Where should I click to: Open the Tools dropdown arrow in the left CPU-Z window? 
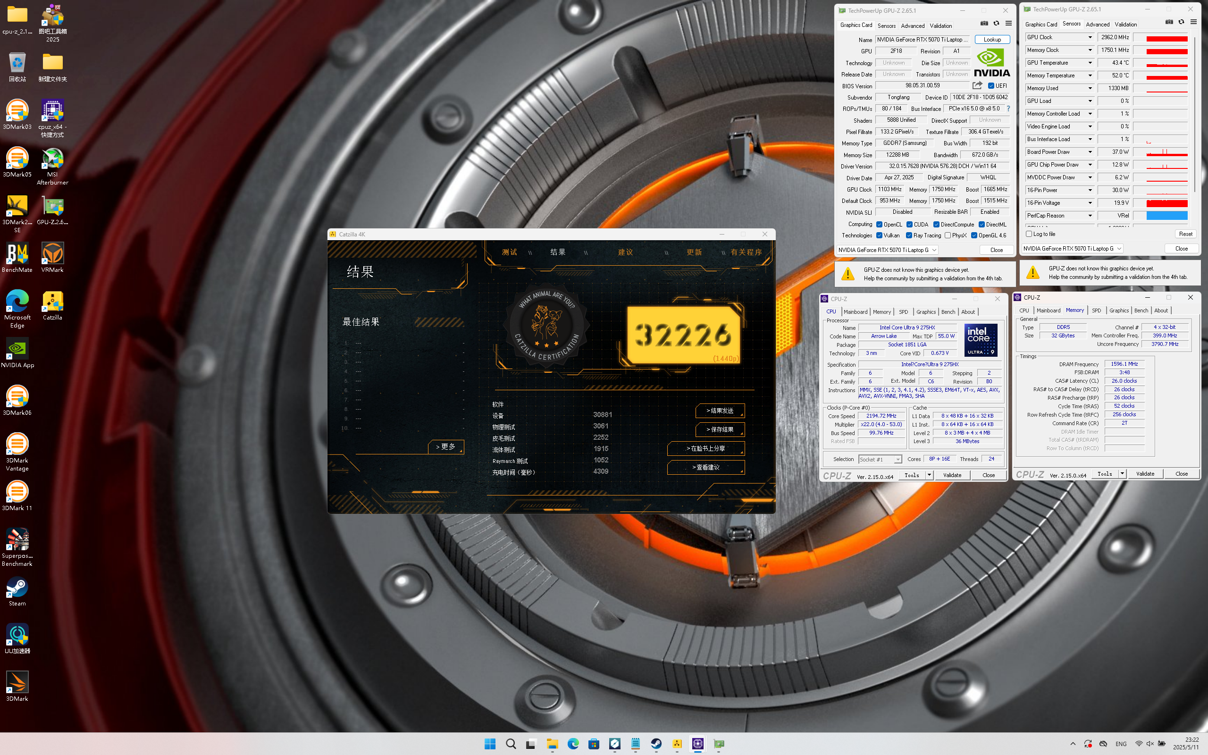pyautogui.click(x=930, y=475)
